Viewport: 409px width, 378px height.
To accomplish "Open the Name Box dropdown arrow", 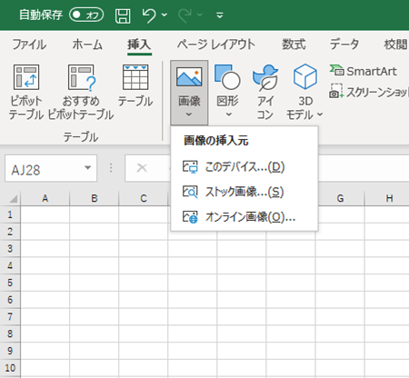I will pos(88,168).
